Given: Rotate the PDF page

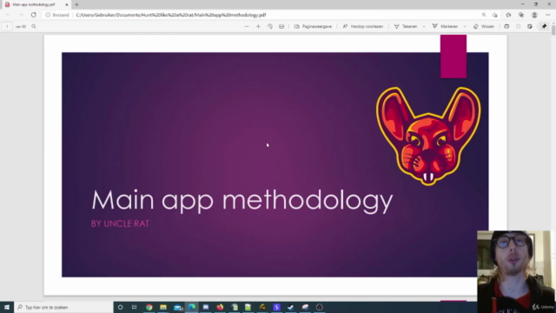Looking at the screenshot, I should point(270,26).
